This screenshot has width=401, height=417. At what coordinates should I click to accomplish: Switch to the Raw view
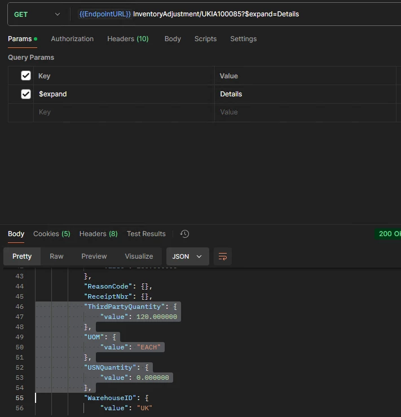[x=56, y=256]
